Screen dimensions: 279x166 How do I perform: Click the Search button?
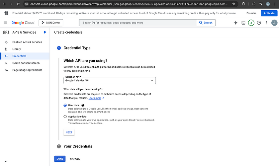click(x=206, y=23)
